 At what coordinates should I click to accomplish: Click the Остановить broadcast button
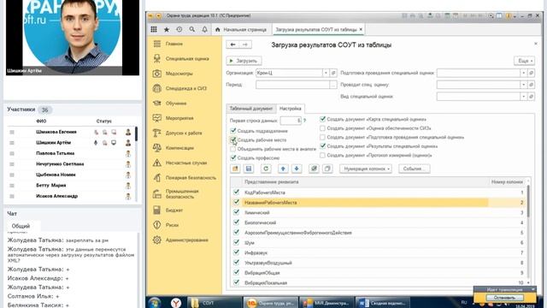coord(504,298)
